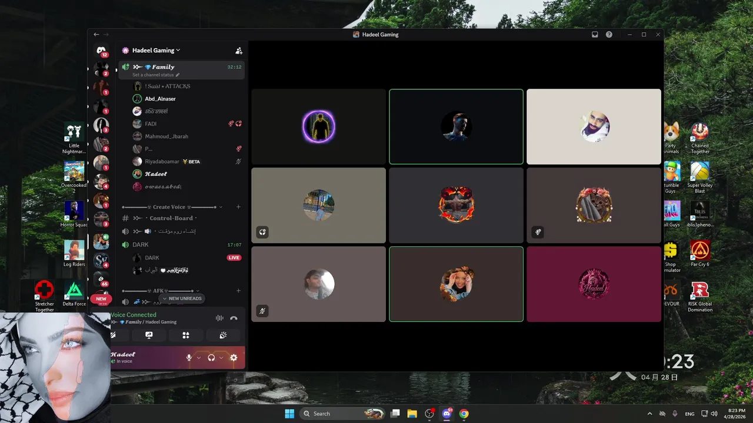Open Stretcher Together desktop shortcut

[44, 296]
